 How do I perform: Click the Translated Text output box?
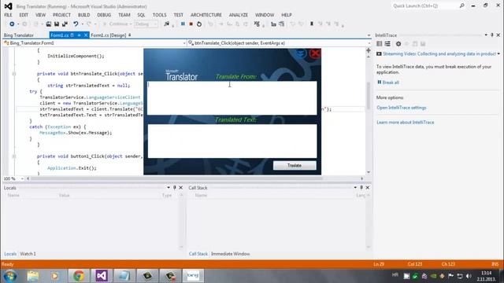click(x=232, y=141)
